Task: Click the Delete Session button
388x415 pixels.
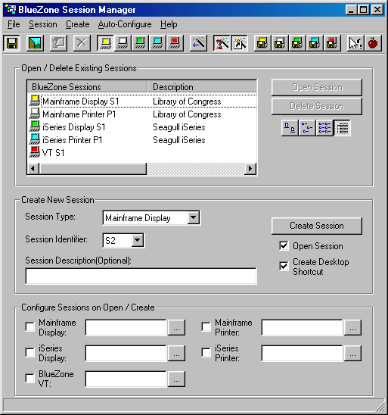Action: (317, 106)
